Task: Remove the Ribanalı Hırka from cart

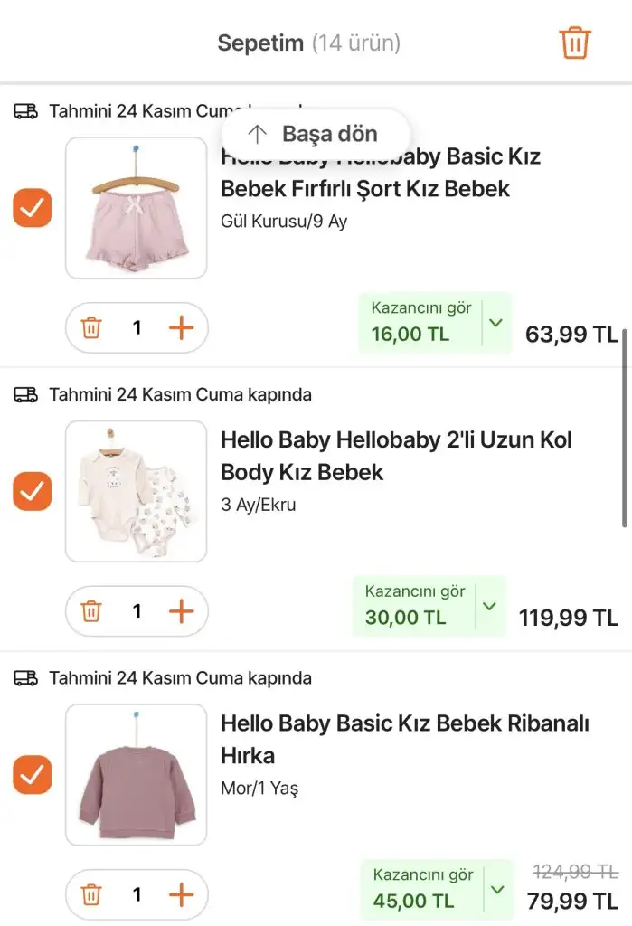Action: [91, 895]
